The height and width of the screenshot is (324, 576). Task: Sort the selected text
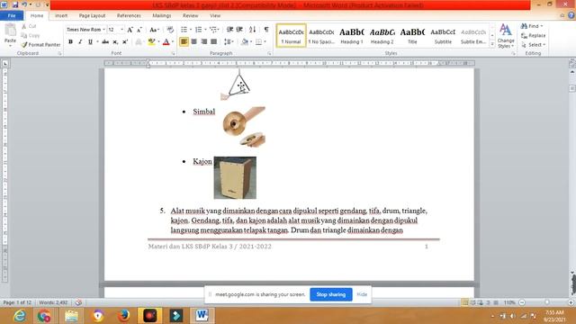[x=252, y=30]
